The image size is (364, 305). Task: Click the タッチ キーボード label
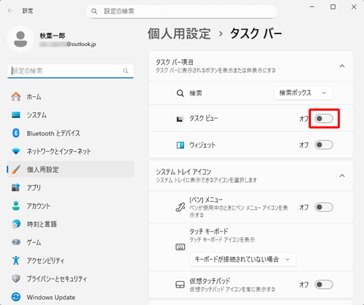209,231
